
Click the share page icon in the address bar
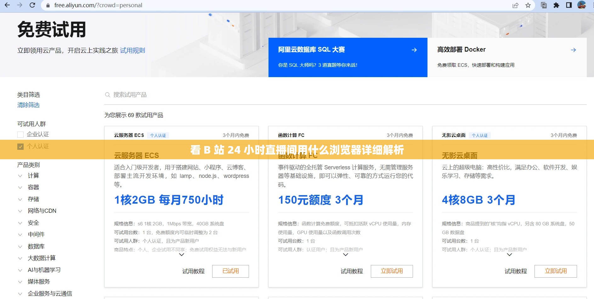point(515,5)
